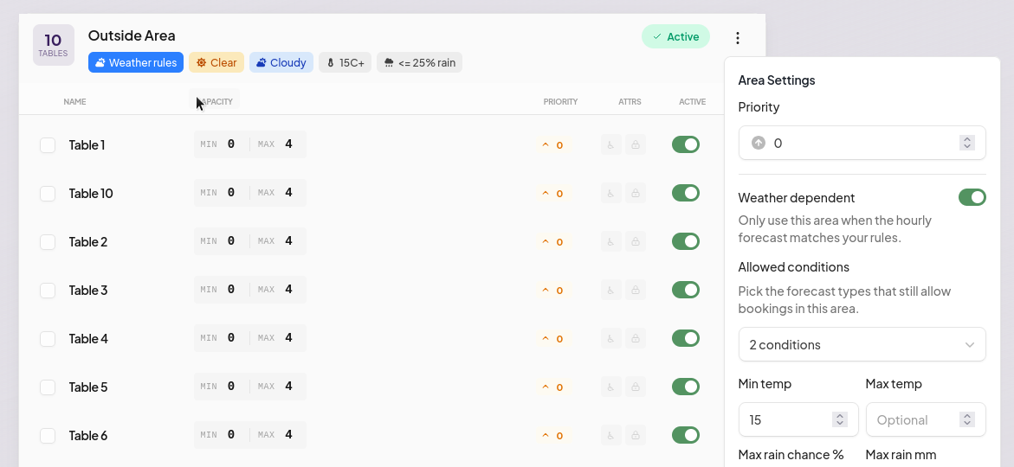Screen dimensions: 1014x467
Task: Toggle the active switch for Table 4
Action: click(686, 338)
